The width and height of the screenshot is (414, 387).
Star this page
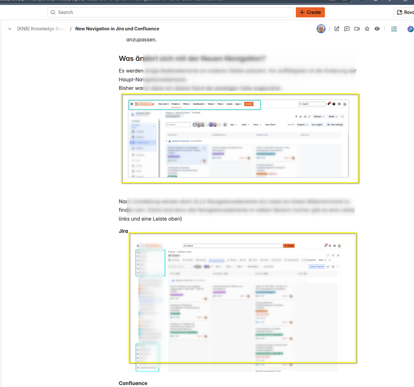[367, 29]
